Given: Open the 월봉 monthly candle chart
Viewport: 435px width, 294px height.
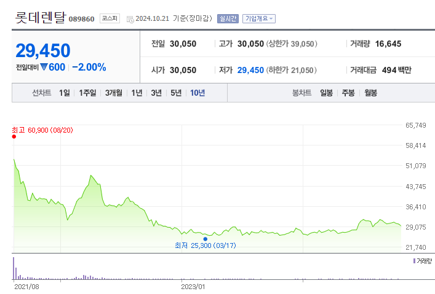Looking at the screenshot, I should coord(370,93).
